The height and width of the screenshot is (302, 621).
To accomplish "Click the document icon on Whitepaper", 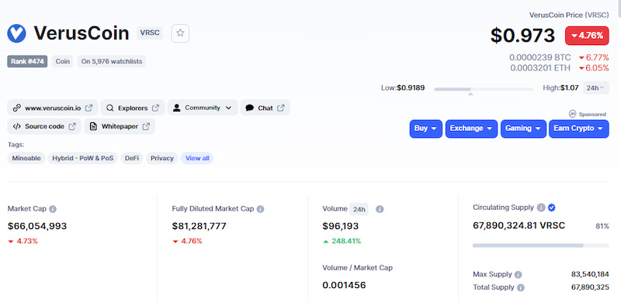I will (x=93, y=126).
